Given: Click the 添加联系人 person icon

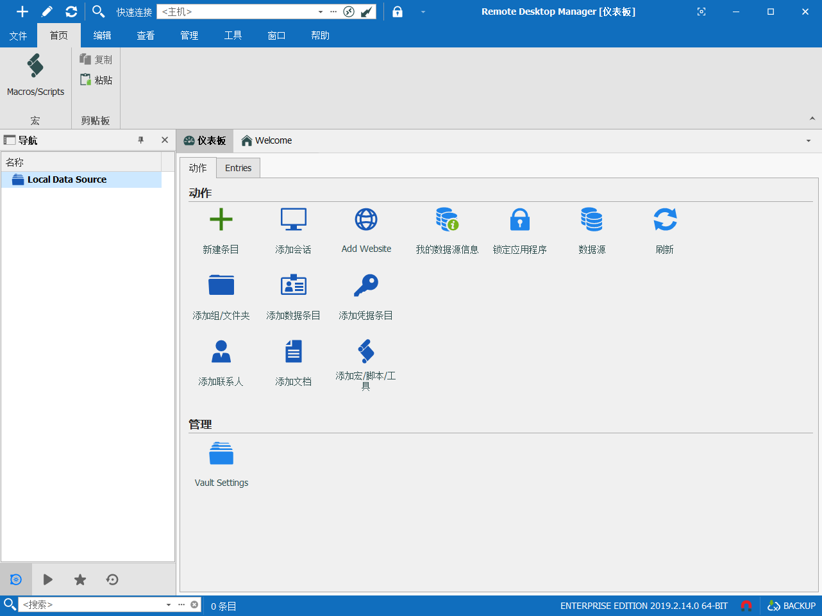Looking at the screenshot, I should pos(221,351).
